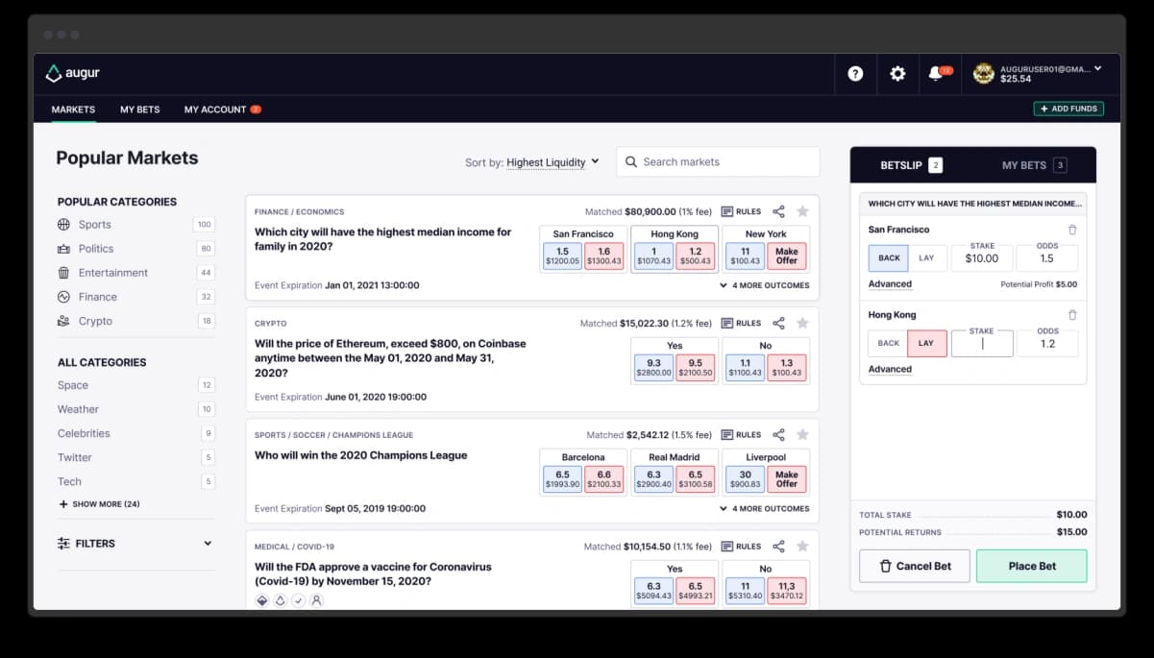The width and height of the screenshot is (1154, 658).
Task: Expand 4 more outcomes for Champions League
Action: coord(764,508)
